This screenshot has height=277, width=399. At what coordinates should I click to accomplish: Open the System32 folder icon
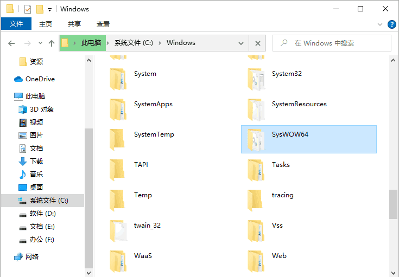[x=256, y=79]
